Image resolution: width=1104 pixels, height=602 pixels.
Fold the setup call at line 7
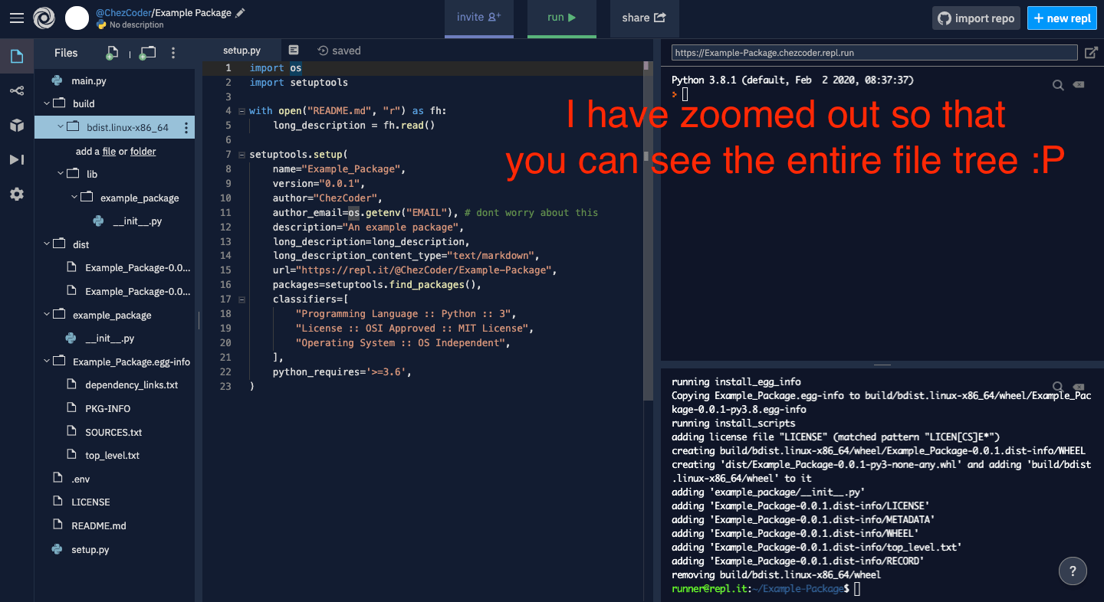(242, 155)
